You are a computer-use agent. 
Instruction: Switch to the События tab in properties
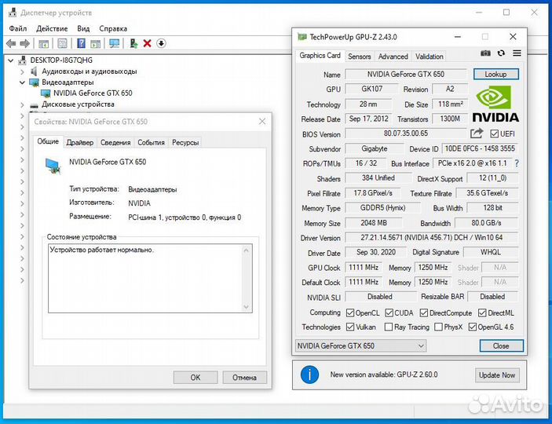[x=151, y=143]
